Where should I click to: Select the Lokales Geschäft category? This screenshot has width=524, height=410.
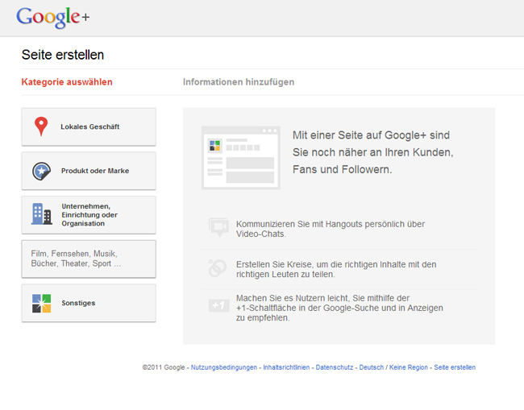[x=89, y=127]
